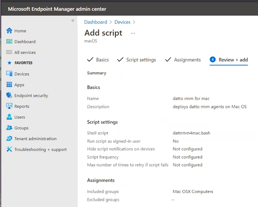Image resolution: width=258 pixels, height=207 pixels.
Task: Click the Home house icon in sidebar
Action: click(x=9, y=31)
